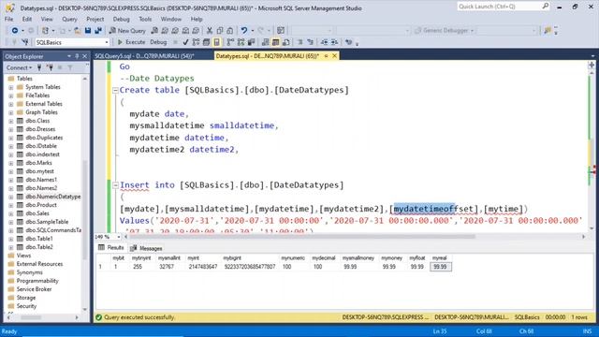This screenshot has width=599, height=337.
Task: Click the editor horizontal scrollbar
Action: pyautogui.click(x=301, y=237)
